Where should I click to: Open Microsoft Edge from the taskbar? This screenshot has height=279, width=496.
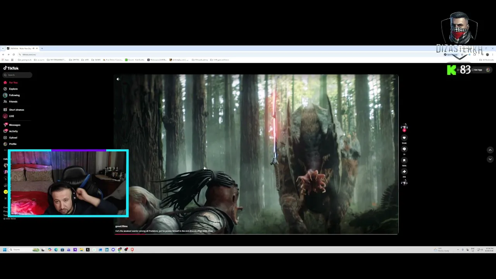point(56,250)
